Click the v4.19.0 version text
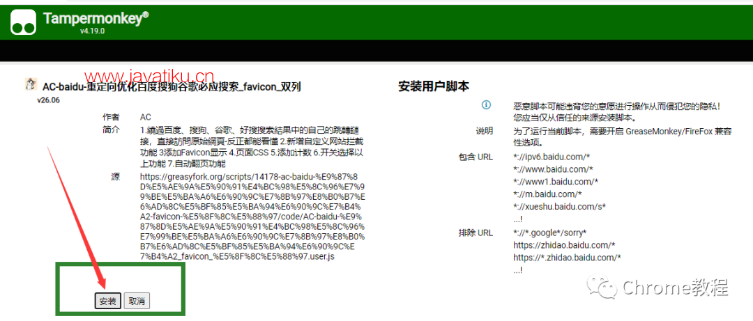Screen dimensions: 753x321 click(x=93, y=31)
